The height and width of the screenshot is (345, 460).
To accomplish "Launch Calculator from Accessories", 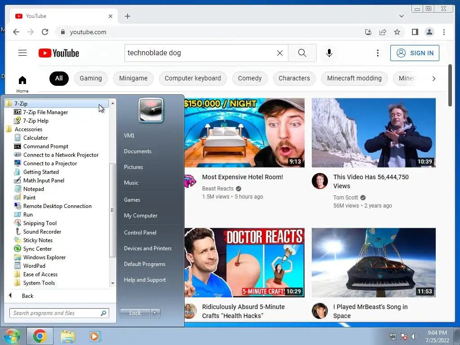I will tap(35, 137).
